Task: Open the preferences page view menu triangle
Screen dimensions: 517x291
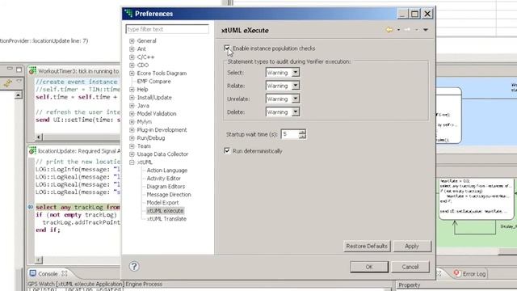Action: tap(426, 30)
